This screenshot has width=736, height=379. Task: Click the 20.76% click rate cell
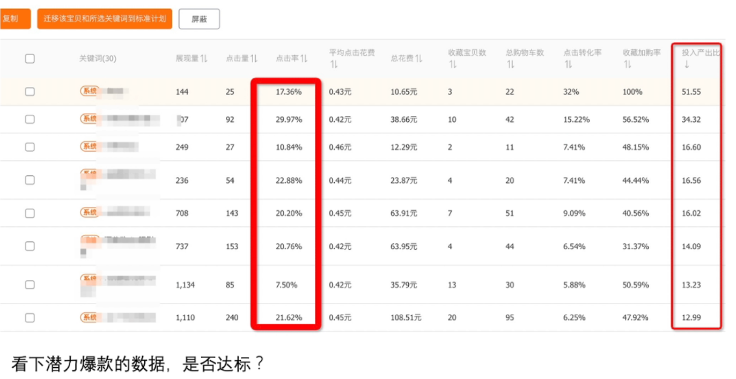[x=289, y=247]
